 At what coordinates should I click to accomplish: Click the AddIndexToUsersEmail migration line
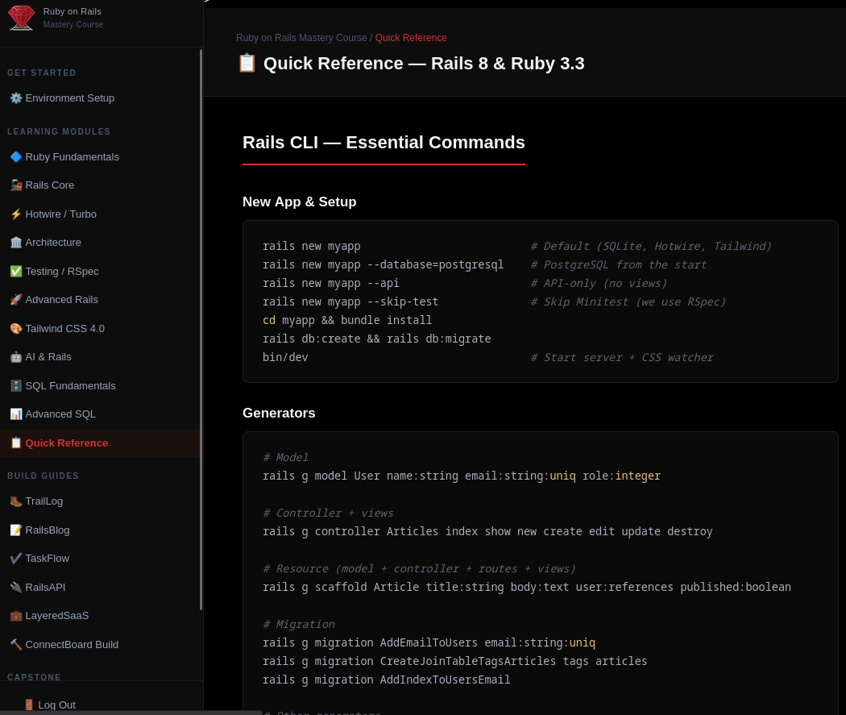[x=386, y=680]
